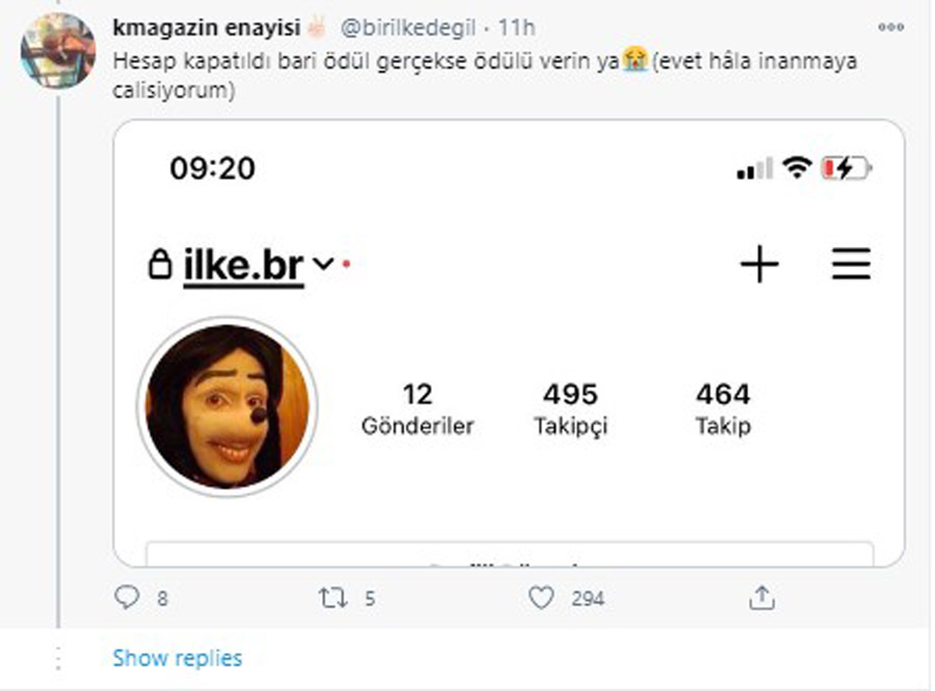Click the heart icon to like the tweet
Viewport: 935px width, 691px height.
pos(539,598)
